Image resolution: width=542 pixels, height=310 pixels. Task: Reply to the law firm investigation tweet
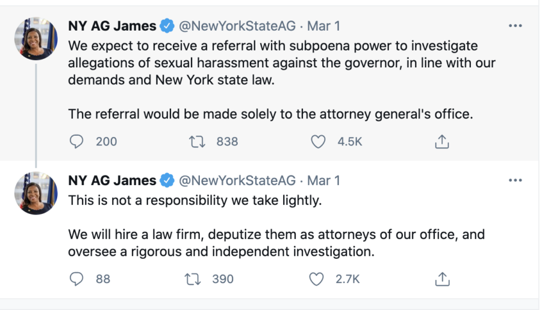pyautogui.click(x=76, y=279)
